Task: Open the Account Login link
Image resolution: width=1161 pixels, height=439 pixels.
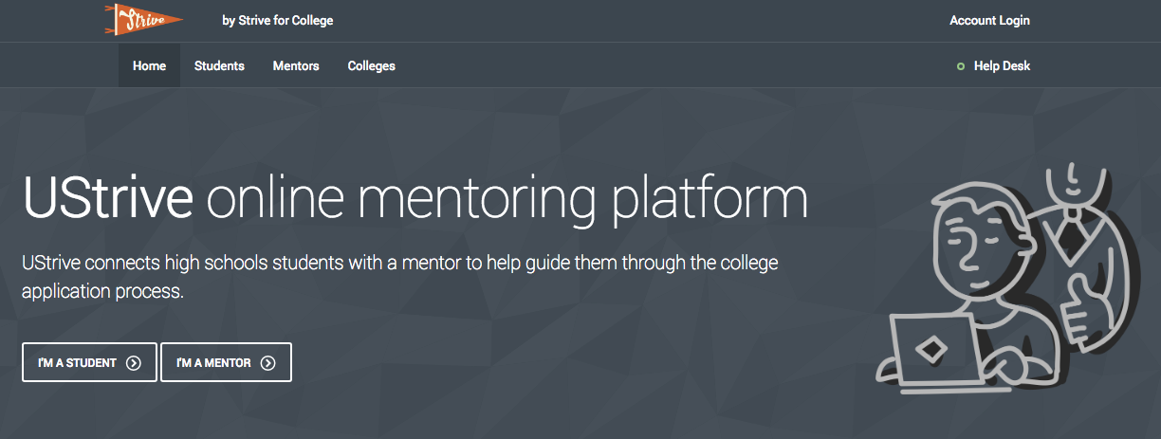Action: (989, 20)
